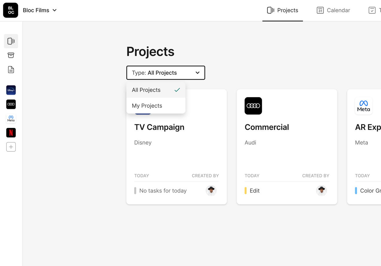Open the TV Campaign project title
Viewport: 381px width, 266px height.
click(159, 127)
